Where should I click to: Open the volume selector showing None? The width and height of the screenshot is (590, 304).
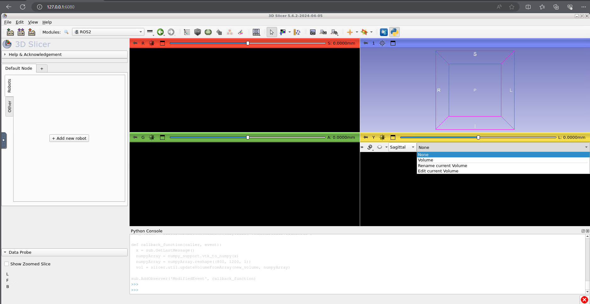tap(503, 147)
